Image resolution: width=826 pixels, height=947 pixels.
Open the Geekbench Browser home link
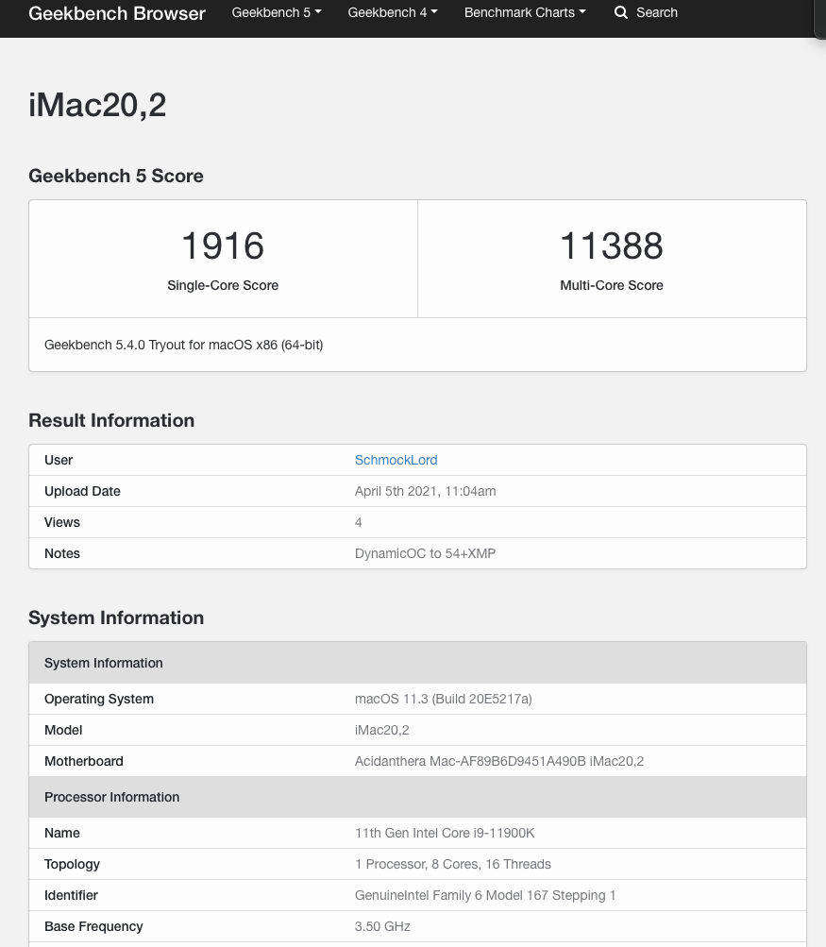(x=116, y=13)
